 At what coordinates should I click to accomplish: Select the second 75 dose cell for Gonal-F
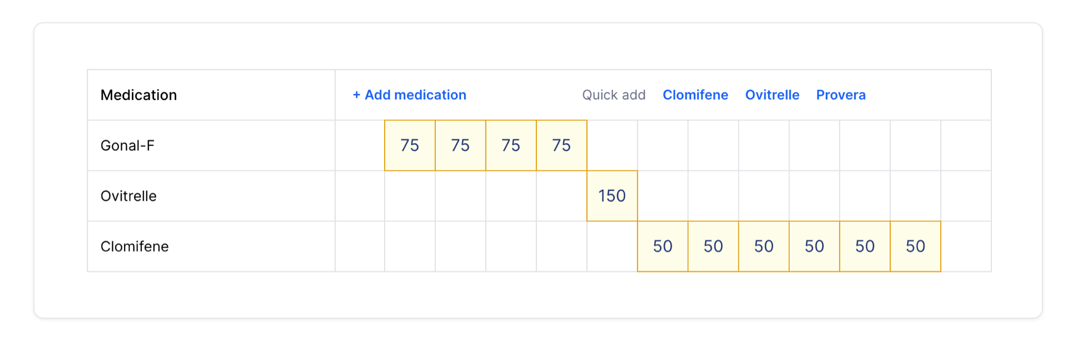point(460,145)
